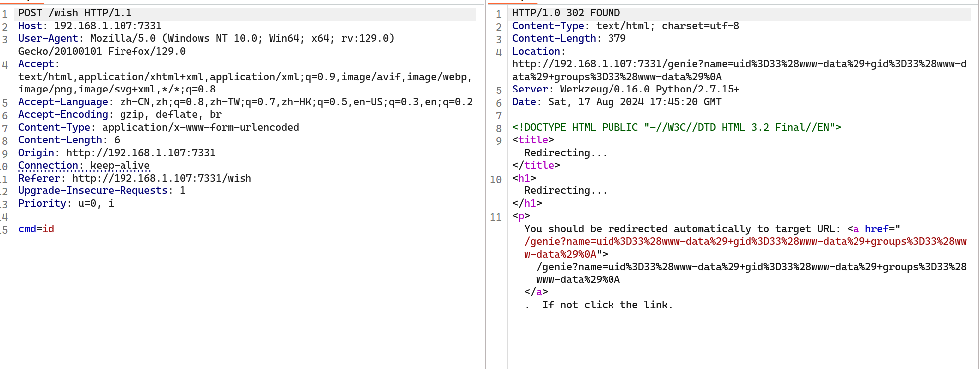Screen dimensions: 979x369
Task: Click the Server header name in response
Action: point(530,89)
